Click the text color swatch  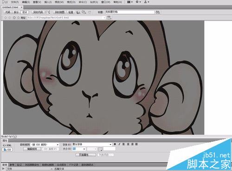(x=100, y=149)
